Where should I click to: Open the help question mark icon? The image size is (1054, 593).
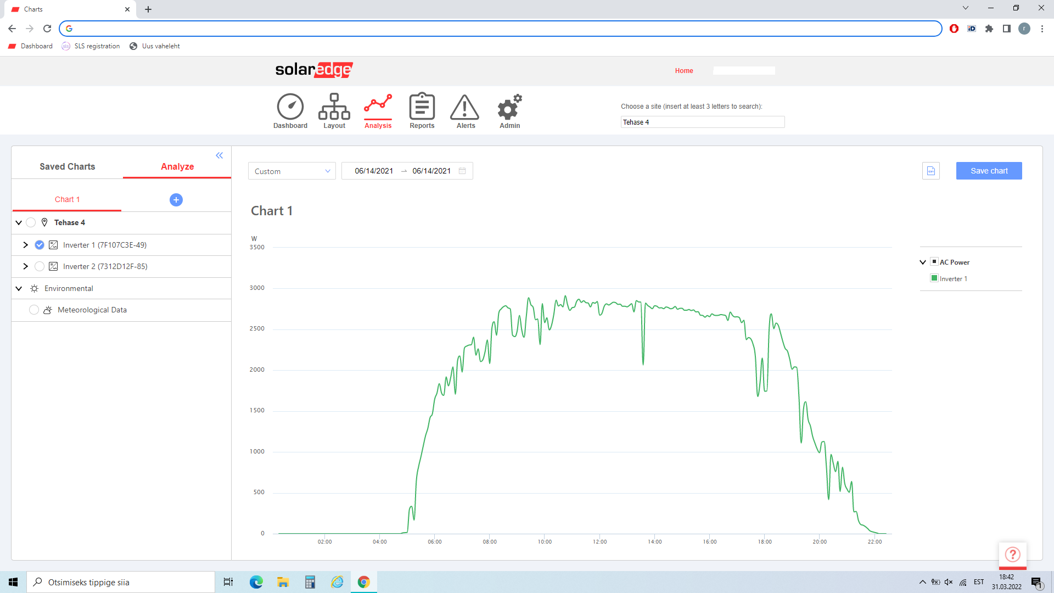[x=1012, y=555]
